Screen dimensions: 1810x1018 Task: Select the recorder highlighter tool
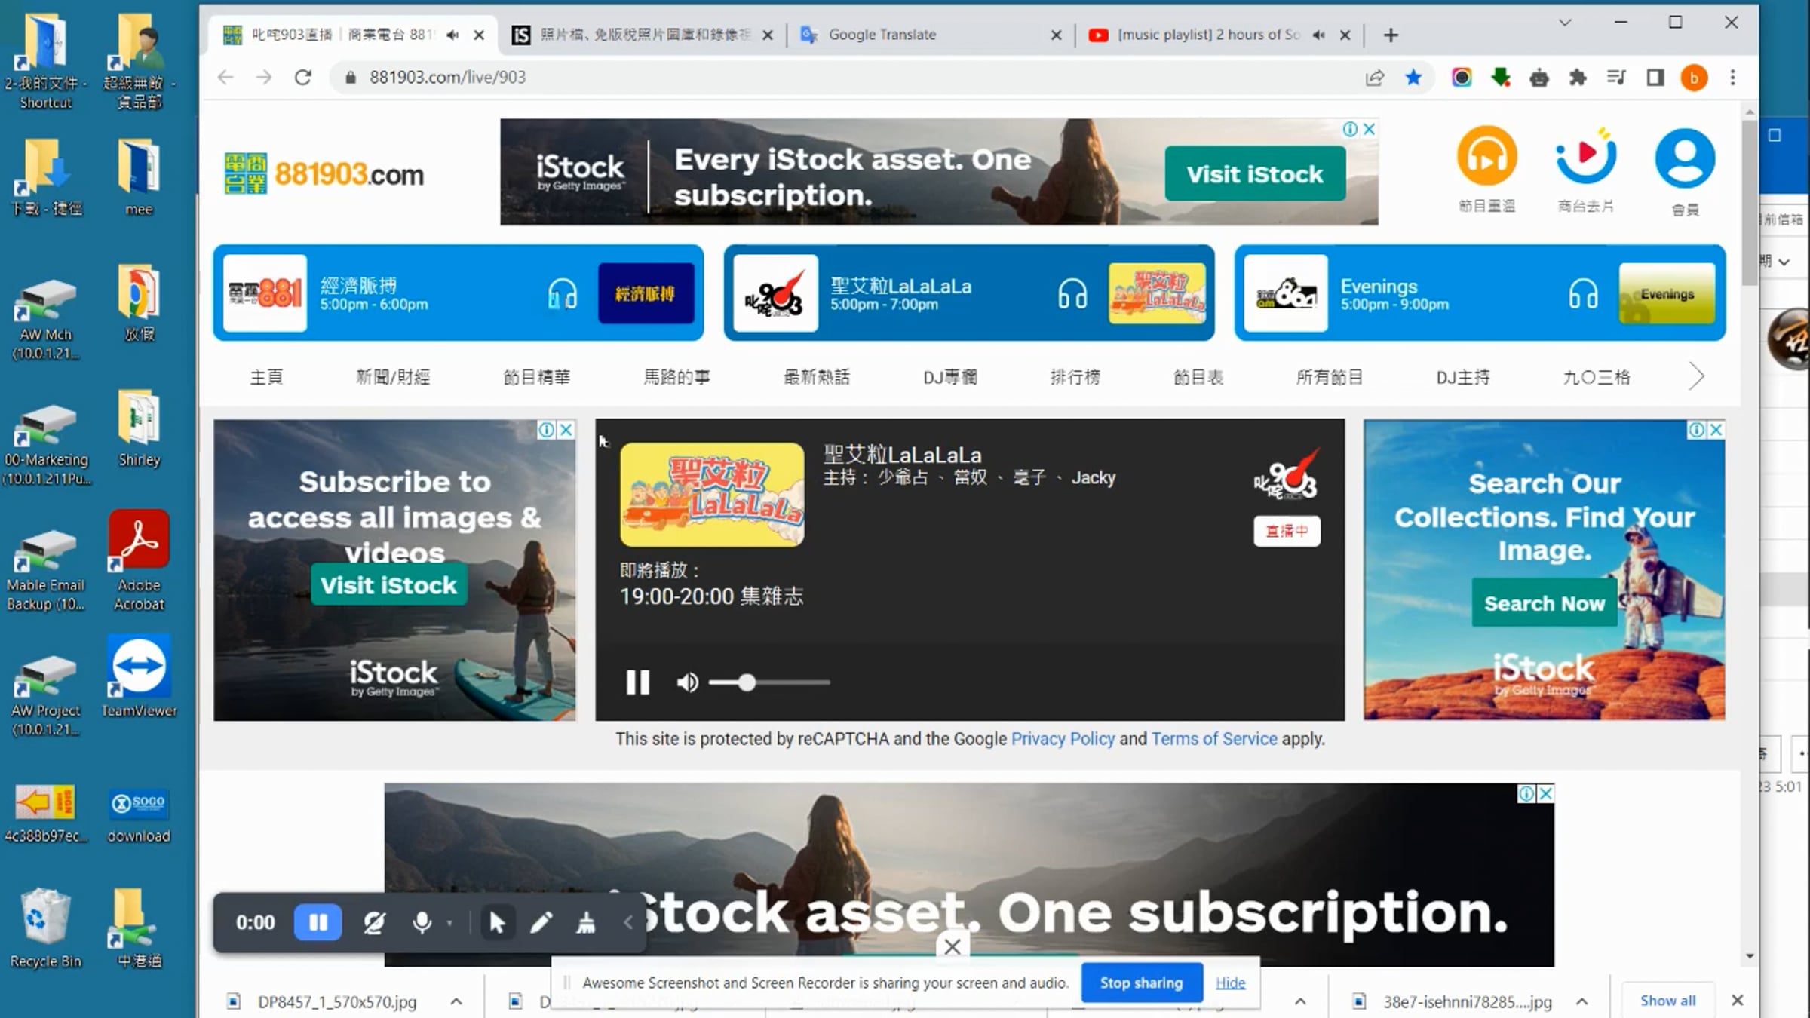point(585,922)
